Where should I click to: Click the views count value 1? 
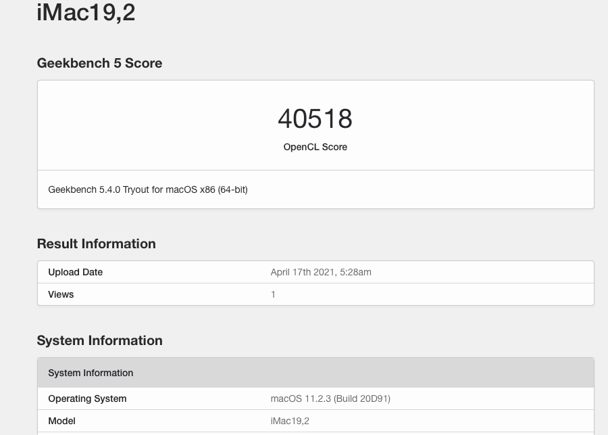(273, 294)
